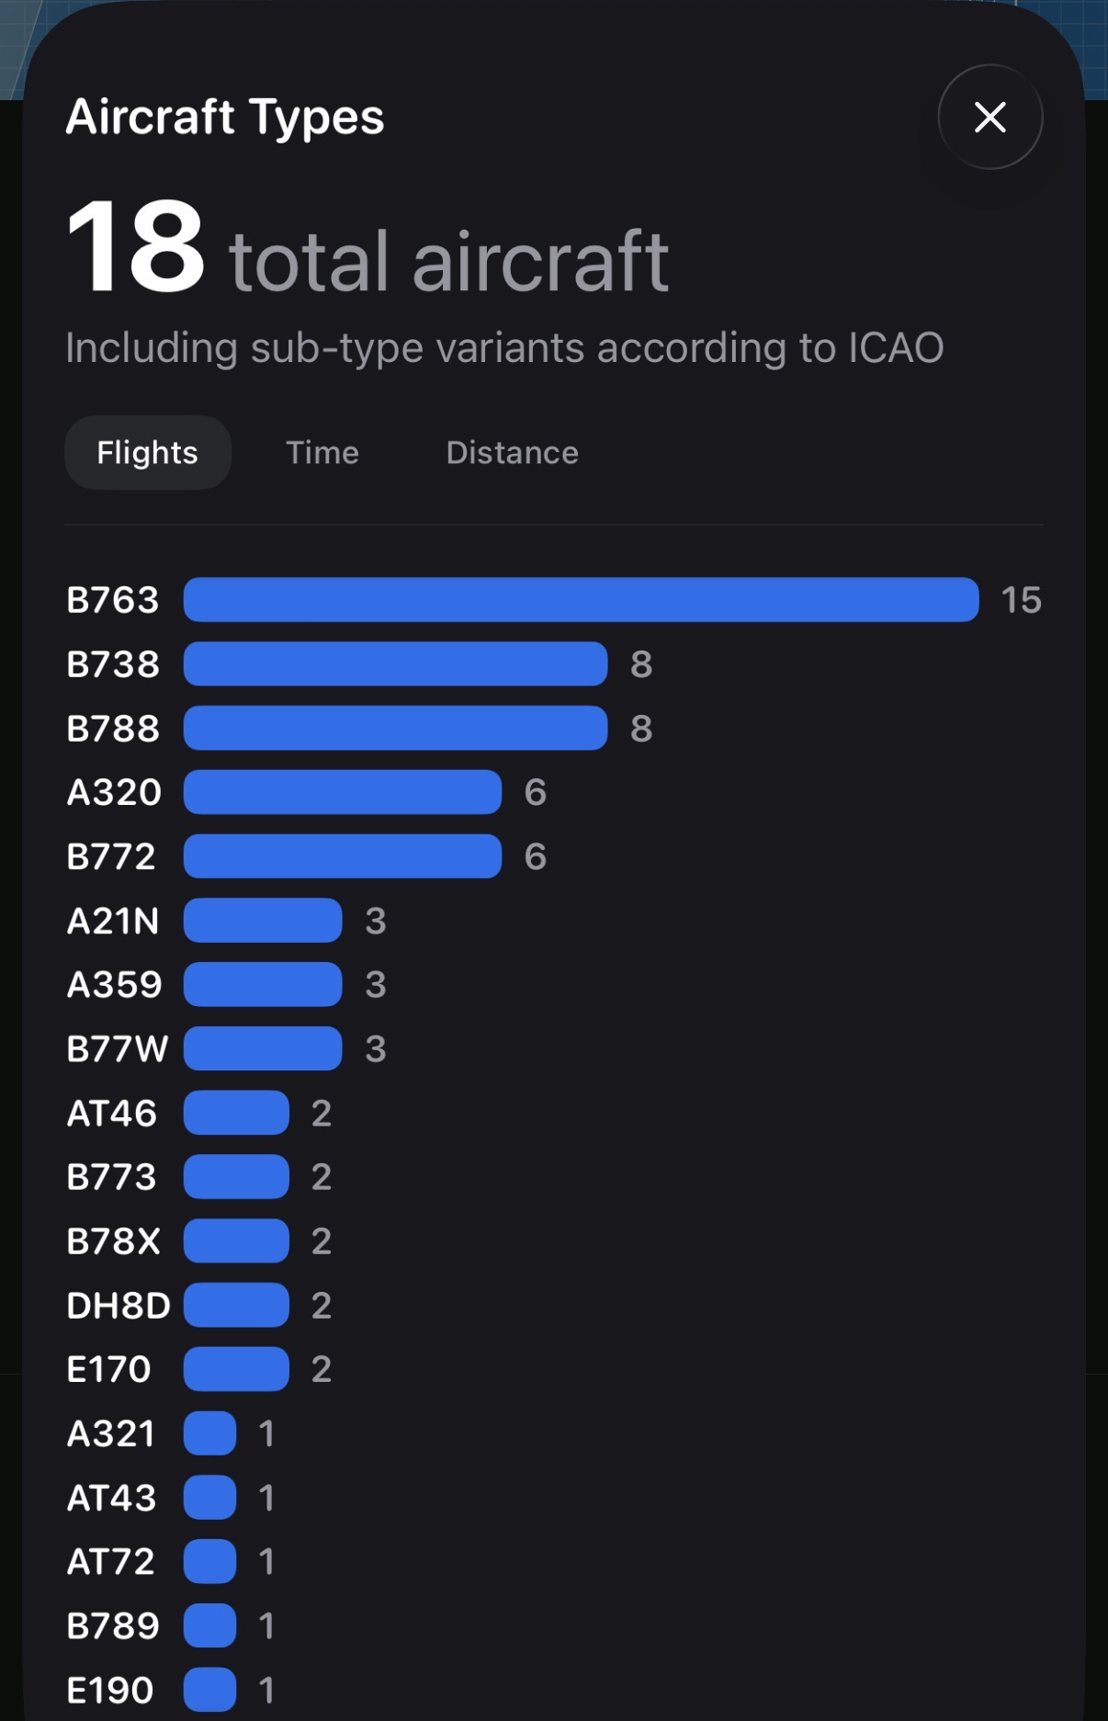Click the B738 bar chart row

click(393, 663)
